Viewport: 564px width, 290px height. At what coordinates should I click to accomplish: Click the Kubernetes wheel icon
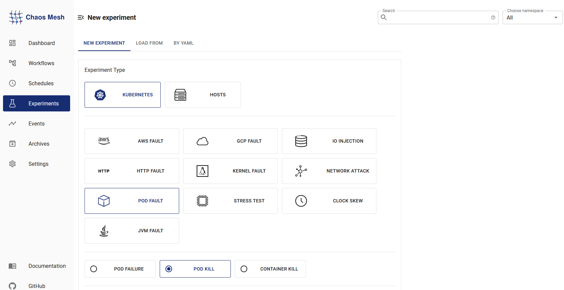(100, 95)
